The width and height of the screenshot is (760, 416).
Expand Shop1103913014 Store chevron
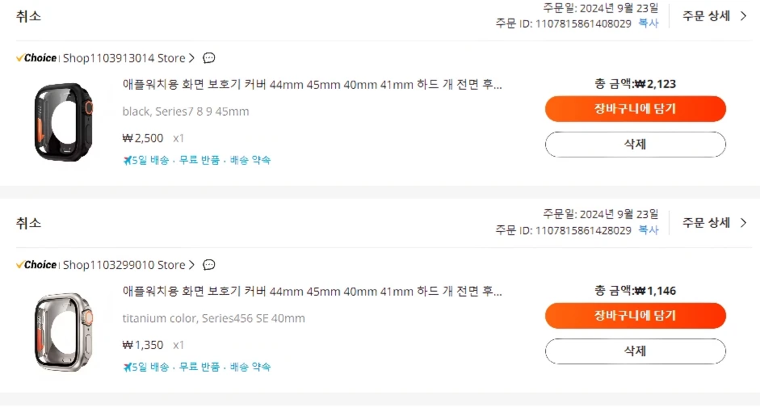[x=192, y=58]
